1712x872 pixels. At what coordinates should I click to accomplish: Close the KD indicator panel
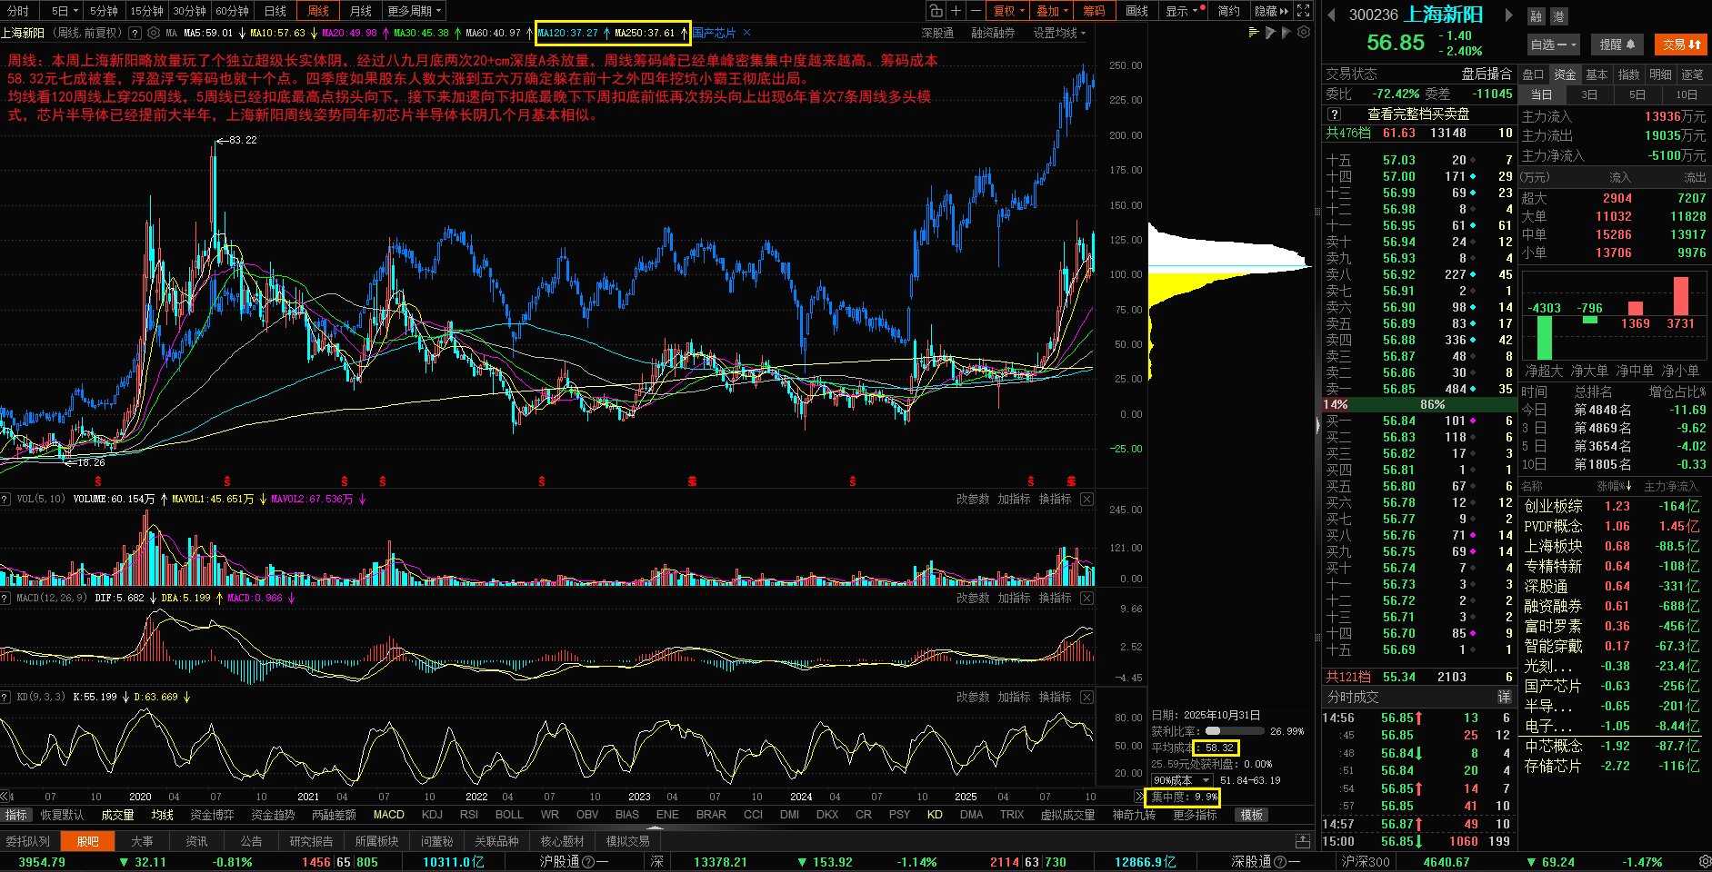tap(1086, 697)
